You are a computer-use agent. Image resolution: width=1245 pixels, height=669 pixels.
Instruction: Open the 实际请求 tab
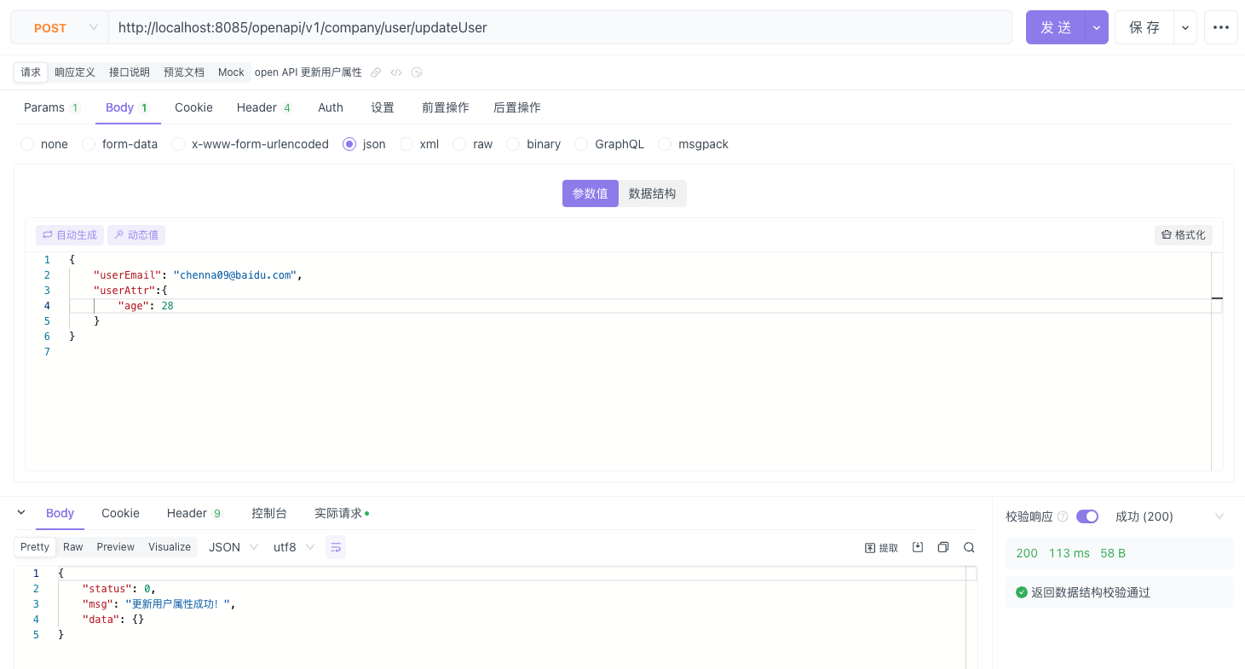[341, 513]
